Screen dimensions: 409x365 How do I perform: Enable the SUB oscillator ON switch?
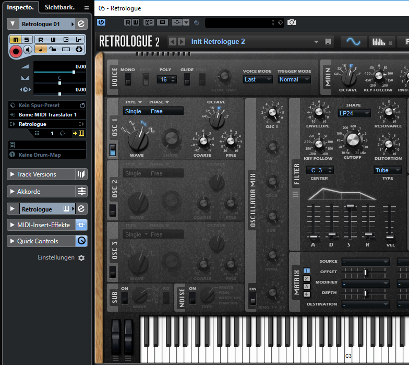pos(125,298)
